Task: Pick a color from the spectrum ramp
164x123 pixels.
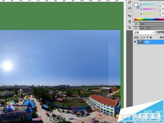Action: click(x=149, y=19)
